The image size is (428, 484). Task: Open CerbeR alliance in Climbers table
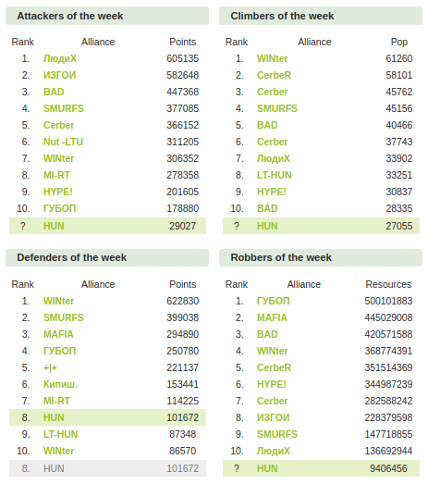point(274,75)
